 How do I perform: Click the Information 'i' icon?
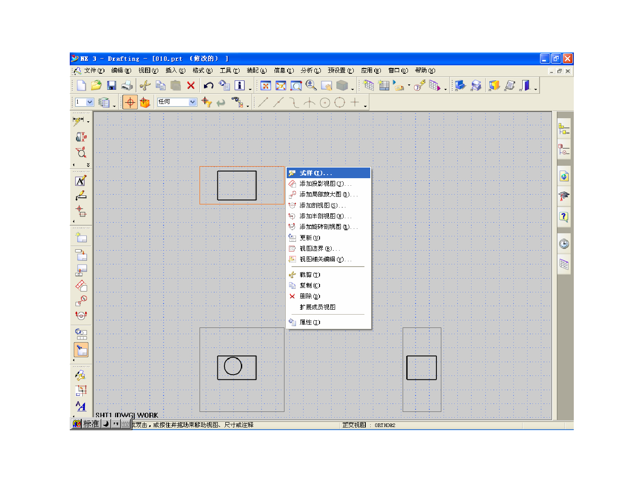point(240,85)
